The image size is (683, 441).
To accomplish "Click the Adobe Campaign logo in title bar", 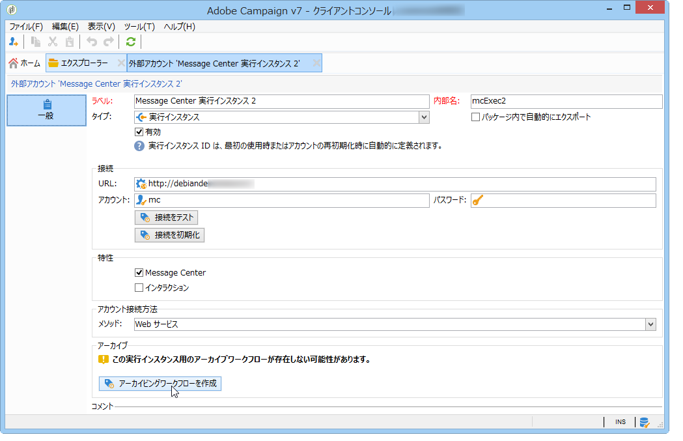I will tap(12, 10).
